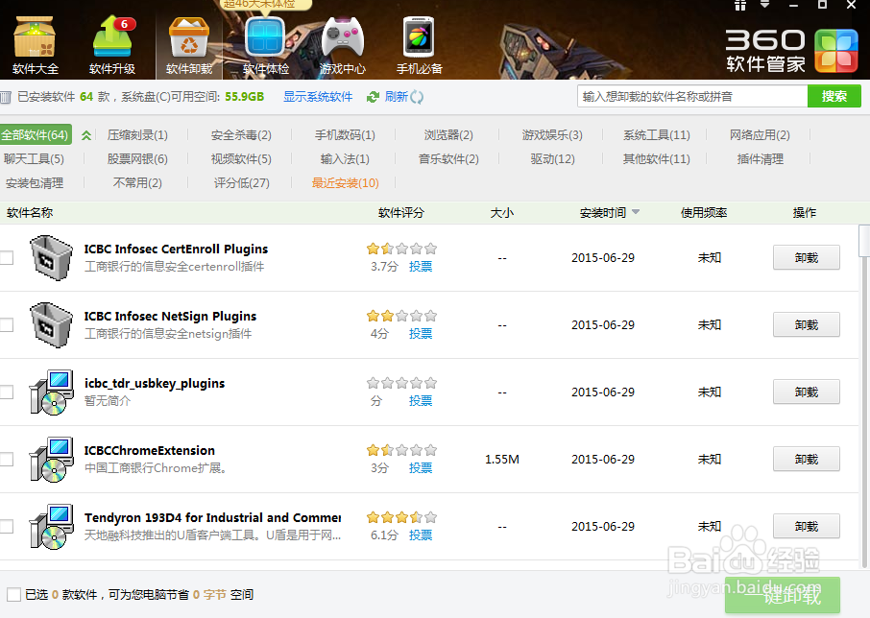Click the star rating of ICBCChromeExtension
This screenshot has width=870, height=618.
coord(401,450)
